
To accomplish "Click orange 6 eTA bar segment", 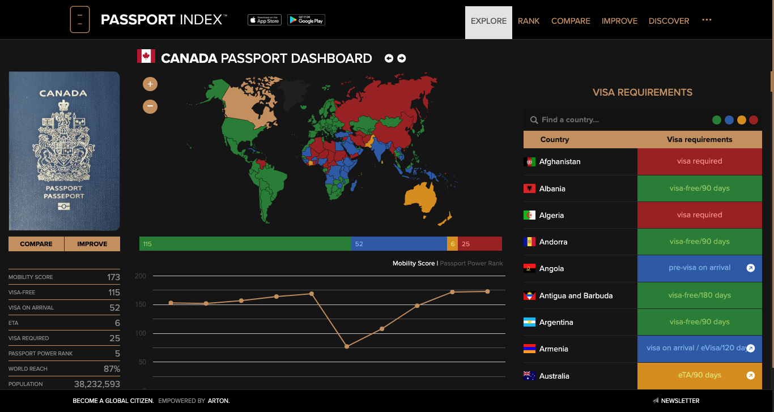I will pos(452,244).
